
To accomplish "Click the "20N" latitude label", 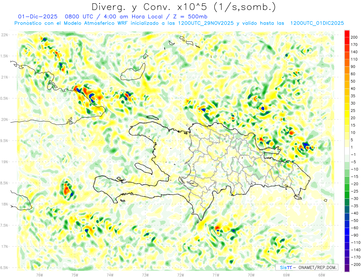I will [5, 119].
